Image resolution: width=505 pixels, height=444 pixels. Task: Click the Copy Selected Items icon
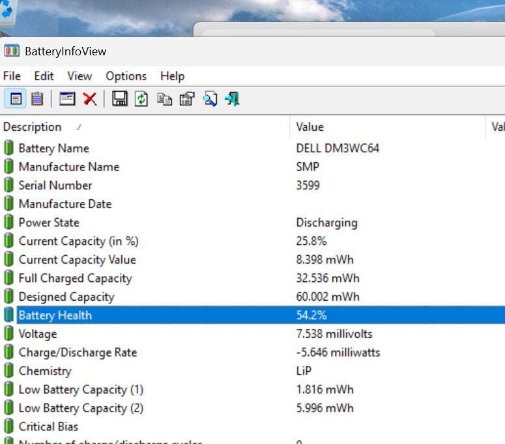pyautogui.click(x=164, y=99)
